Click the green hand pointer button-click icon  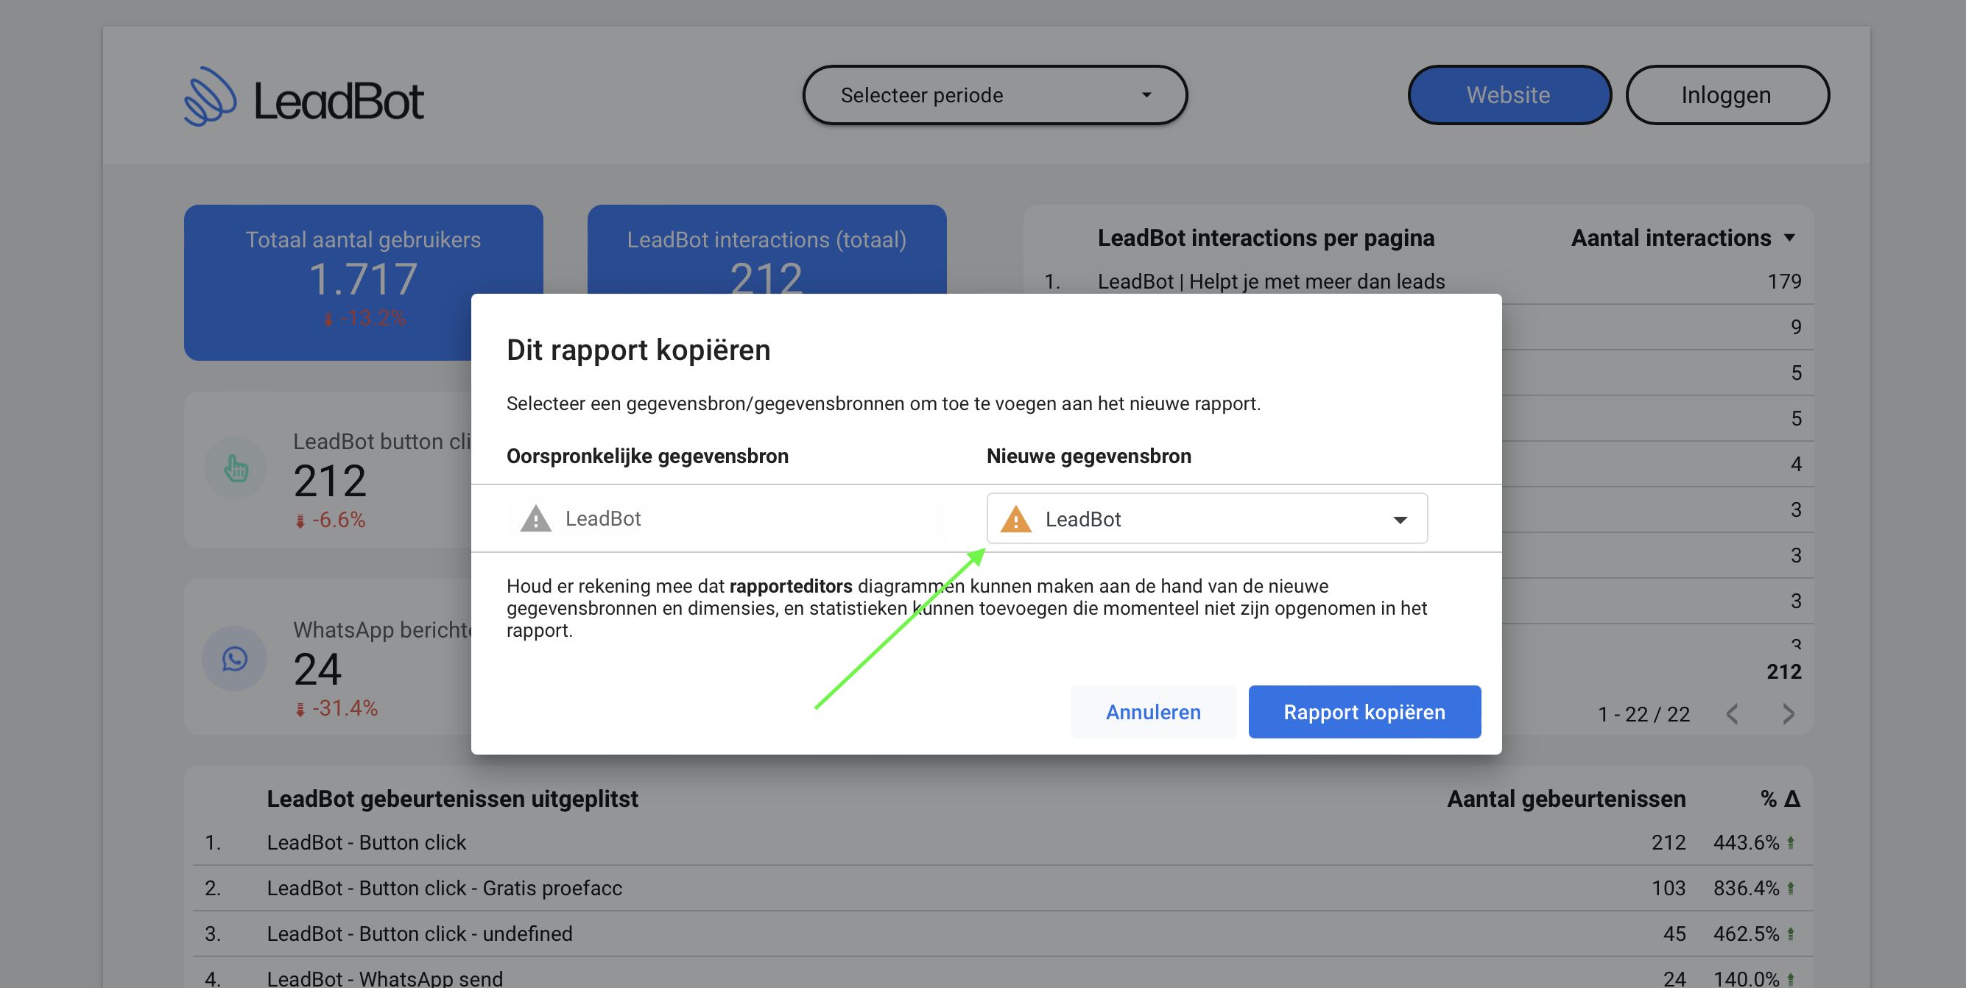pyautogui.click(x=236, y=468)
